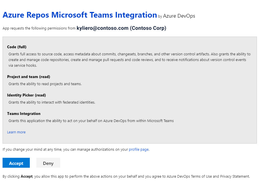Click 'Grants the ability to read projects and teams.'
Image resolution: width=264 pixels, height=189 pixels.
point(45,84)
